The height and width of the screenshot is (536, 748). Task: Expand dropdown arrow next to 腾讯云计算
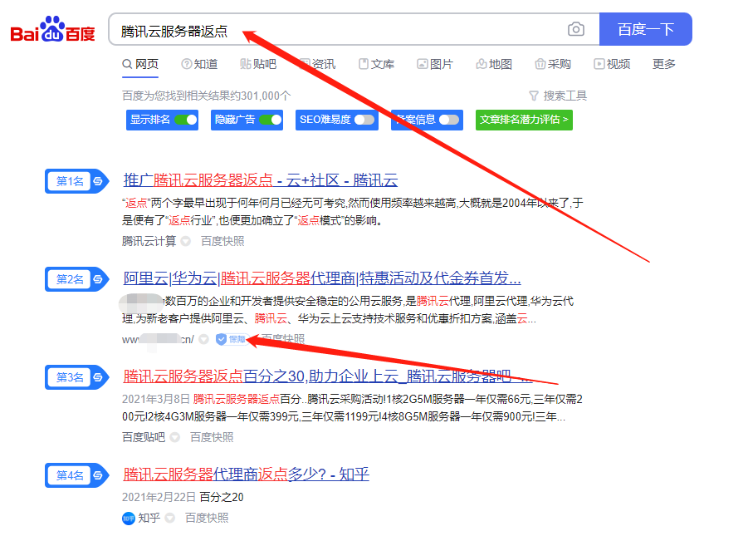(186, 241)
